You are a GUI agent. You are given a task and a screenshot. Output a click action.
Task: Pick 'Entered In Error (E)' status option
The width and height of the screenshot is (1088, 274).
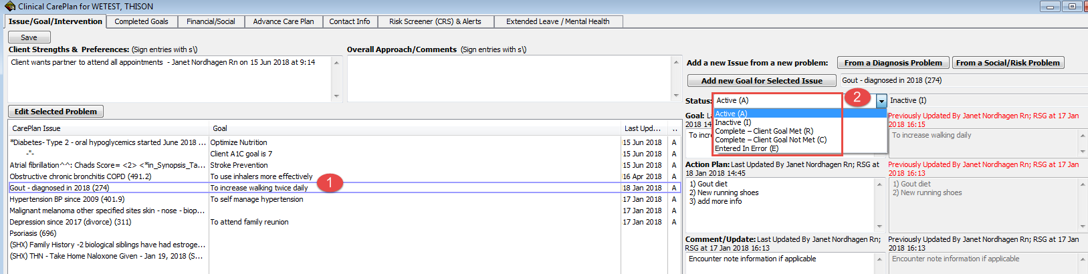coord(746,148)
